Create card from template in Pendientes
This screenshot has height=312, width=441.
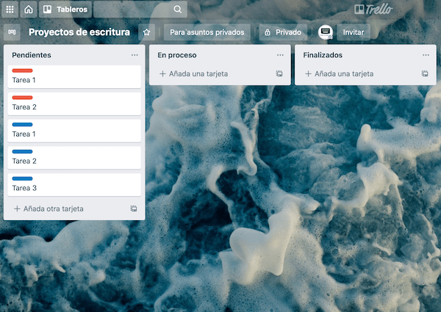click(x=134, y=208)
